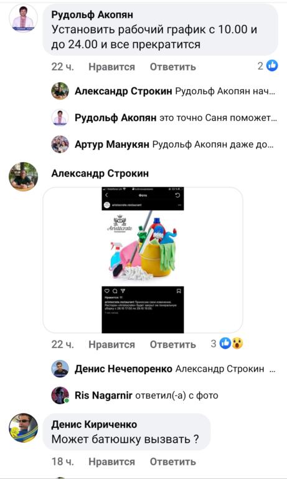Viewport: 287px width, 479px height.
Task: Open Ris Nagarnir's photo reply
Action: (x=177, y=395)
